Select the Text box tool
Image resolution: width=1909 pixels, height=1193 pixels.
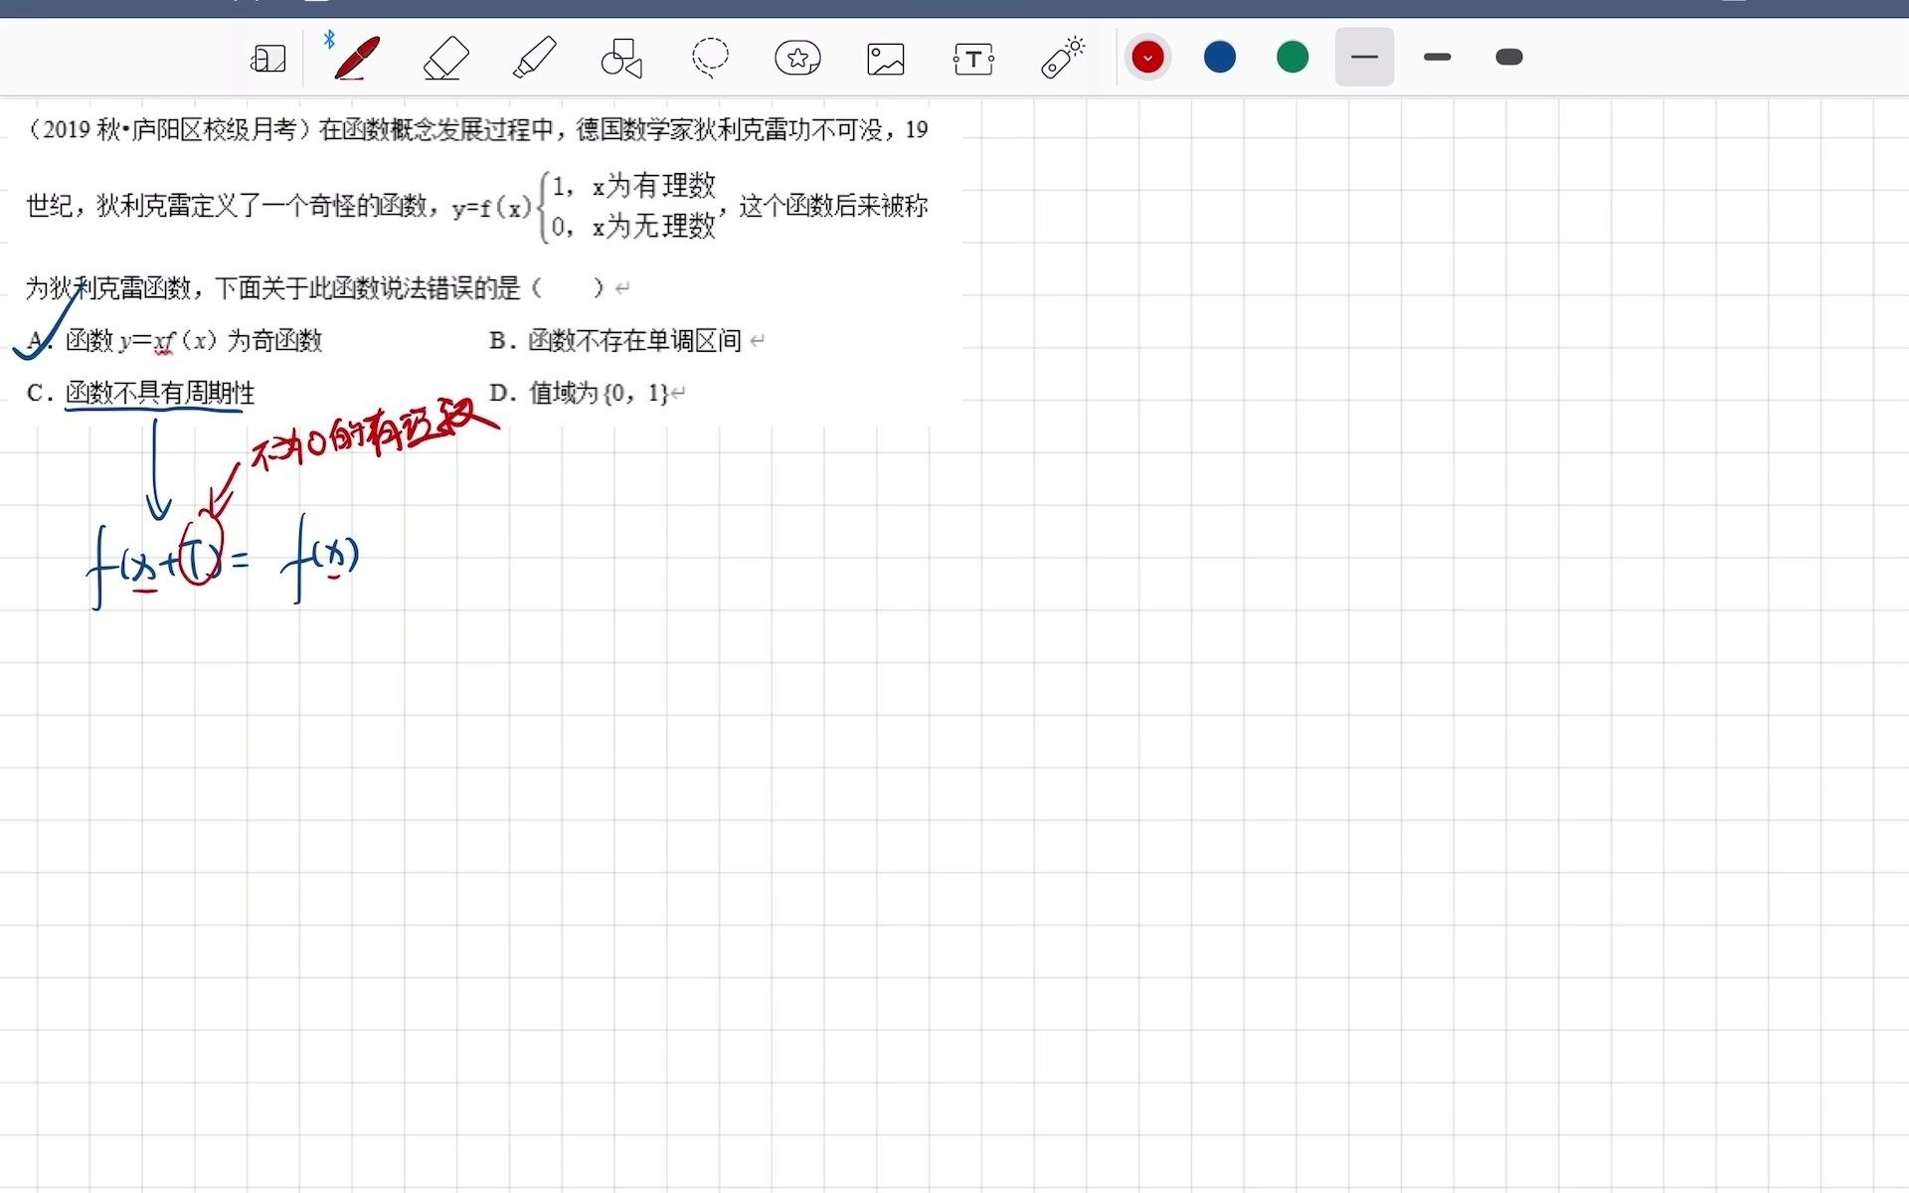(x=973, y=59)
